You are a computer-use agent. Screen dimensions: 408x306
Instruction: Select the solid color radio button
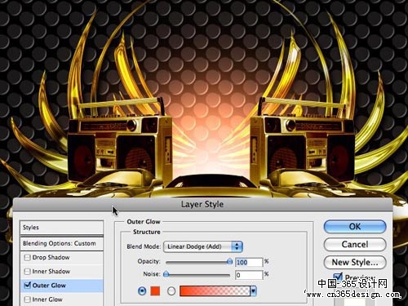142,291
